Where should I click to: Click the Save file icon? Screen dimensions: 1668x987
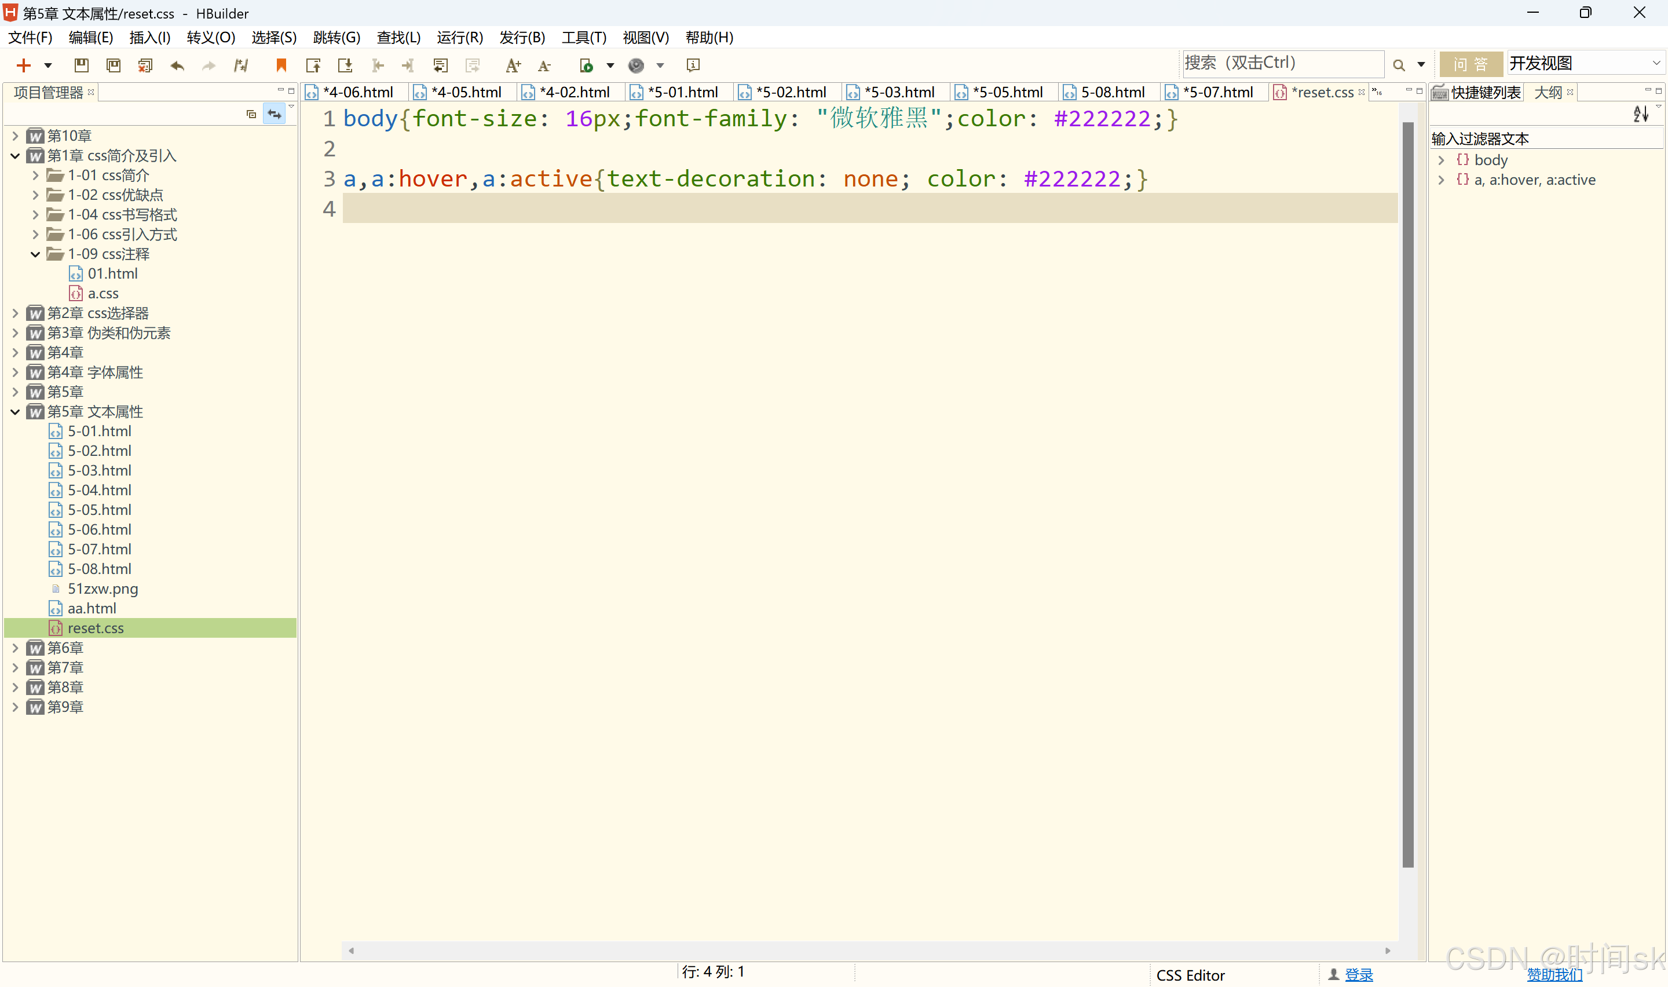81,65
